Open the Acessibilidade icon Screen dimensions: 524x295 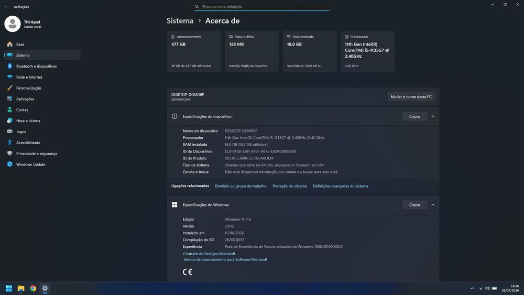(x=9, y=143)
